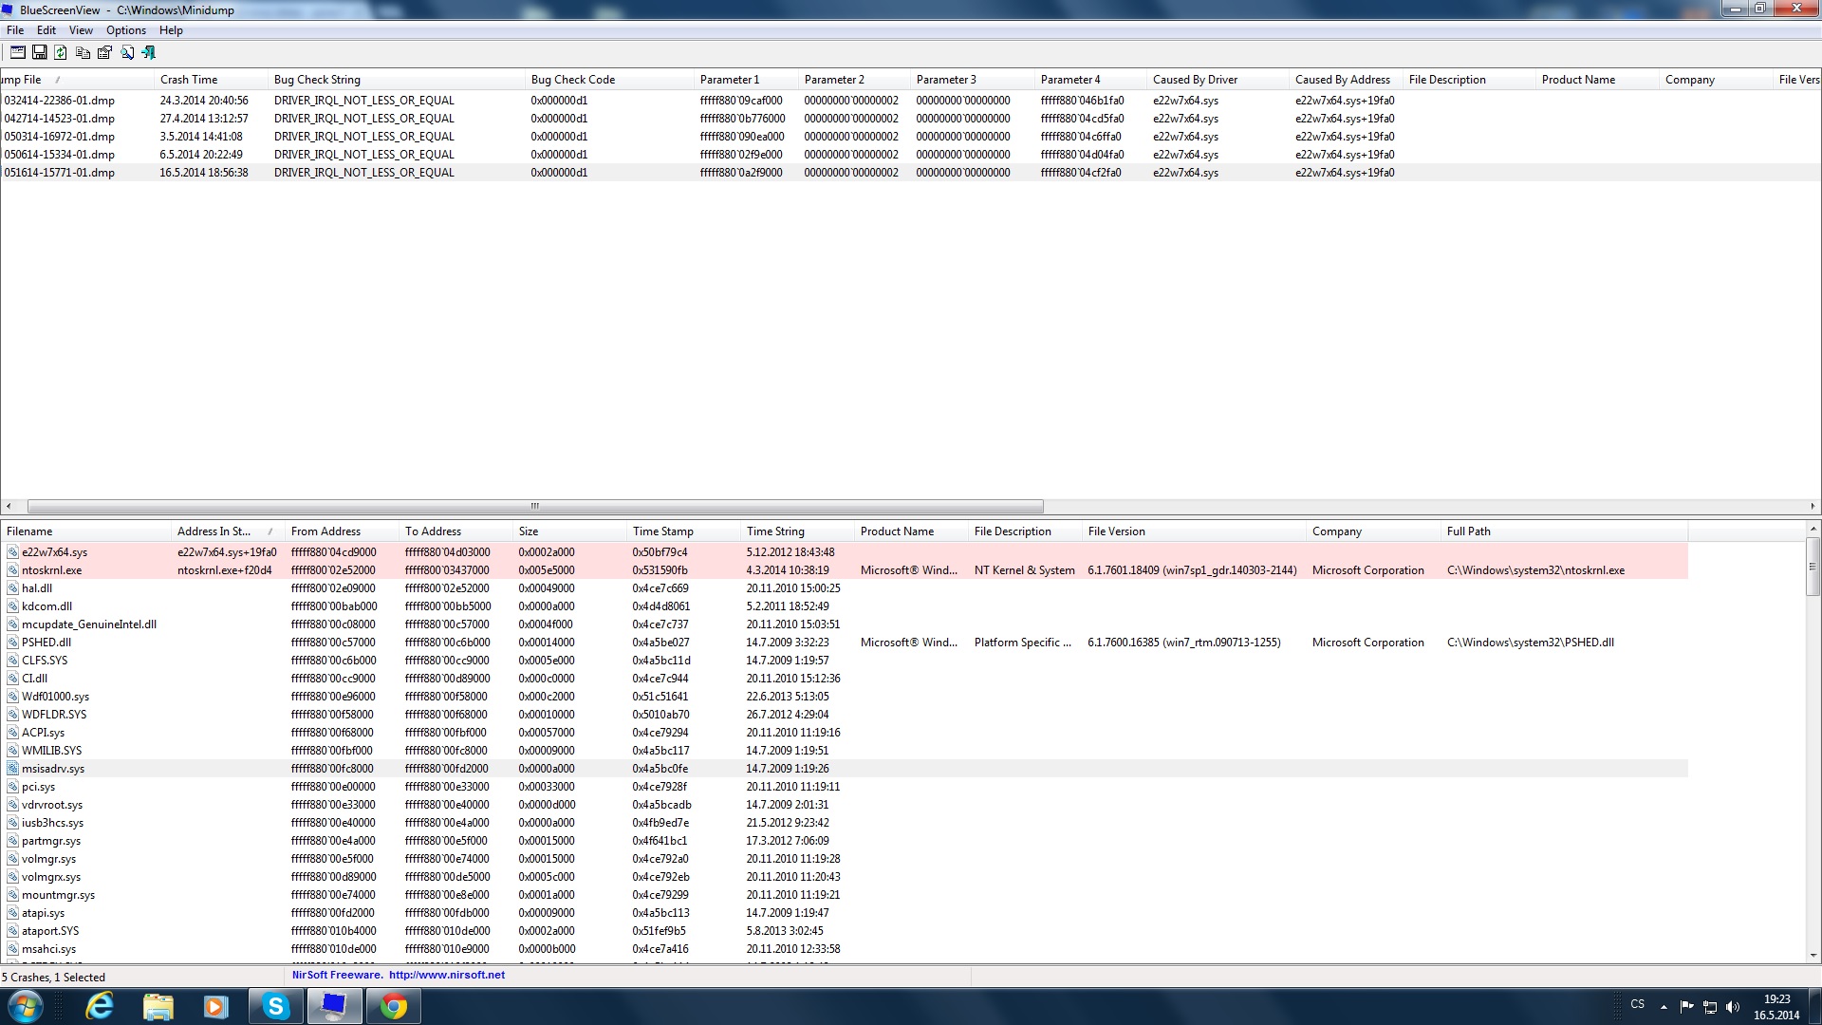1822x1025 pixels.
Task: Click the Properties toolbar icon
Action: 104,53
